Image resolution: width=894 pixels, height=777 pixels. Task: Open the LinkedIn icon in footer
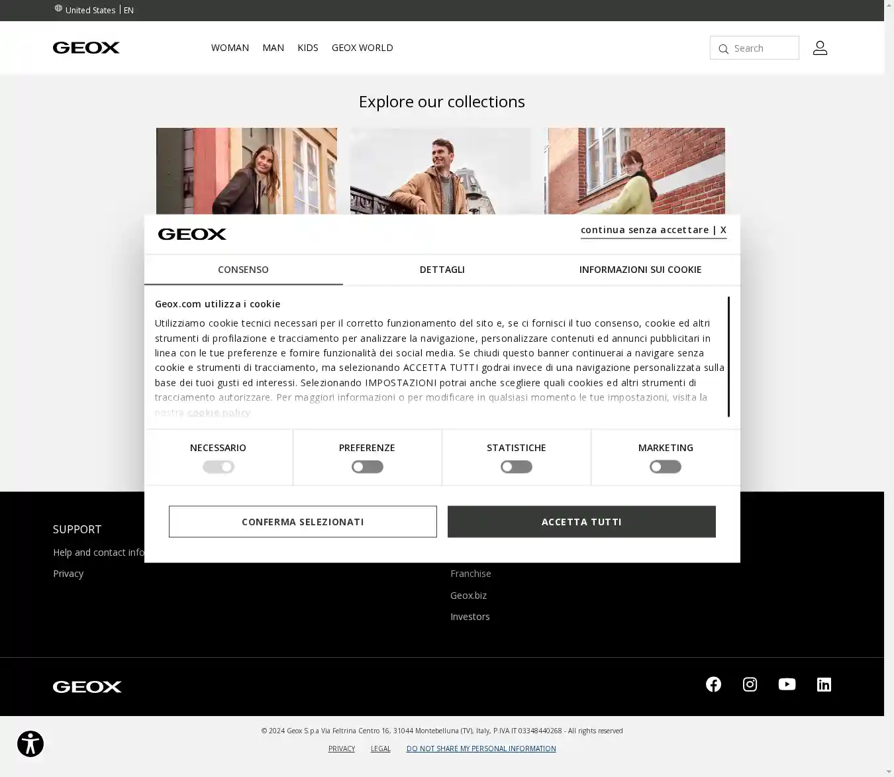coord(824,684)
